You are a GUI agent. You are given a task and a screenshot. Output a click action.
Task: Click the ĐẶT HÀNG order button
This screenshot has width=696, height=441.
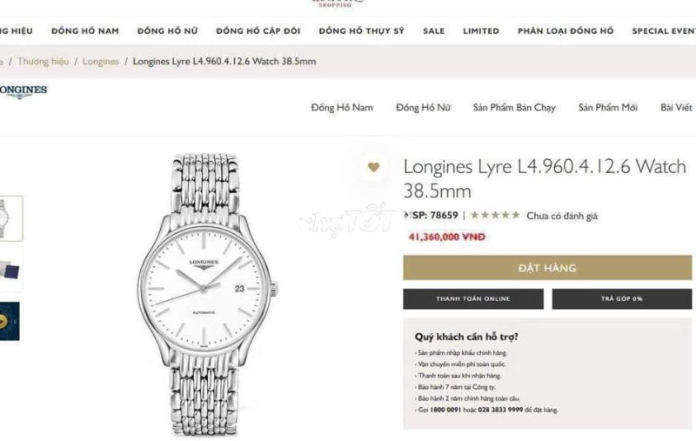tap(547, 268)
